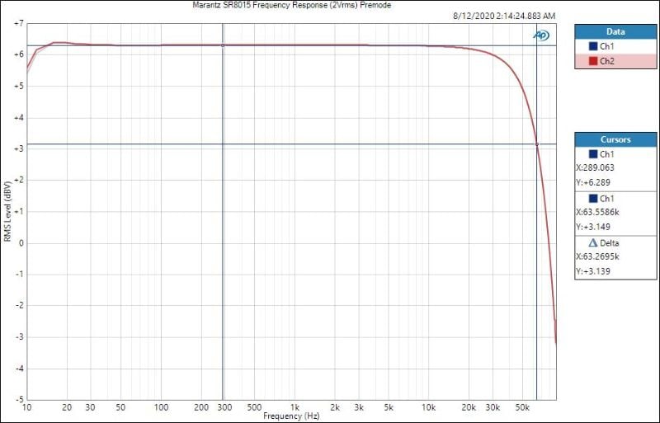Select the red Ch2 swatch in Data legend

click(x=592, y=61)
